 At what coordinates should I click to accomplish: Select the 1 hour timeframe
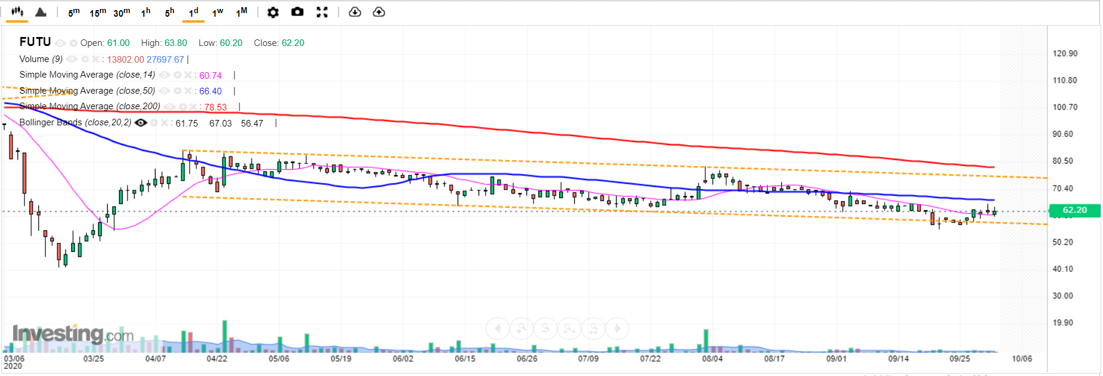click(x=146, y=13)
